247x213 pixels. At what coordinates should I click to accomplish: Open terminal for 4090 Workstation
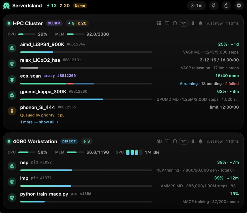pyautogui.click(x=167, y=141)
